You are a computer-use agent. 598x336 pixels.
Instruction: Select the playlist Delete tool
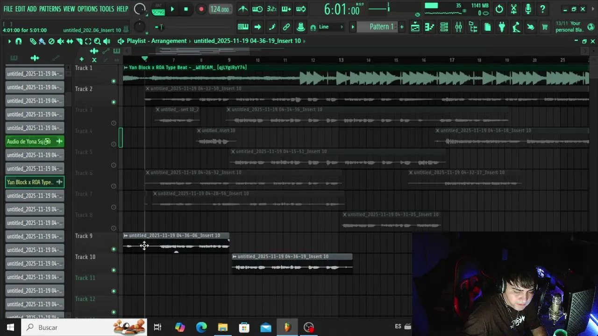51,42
